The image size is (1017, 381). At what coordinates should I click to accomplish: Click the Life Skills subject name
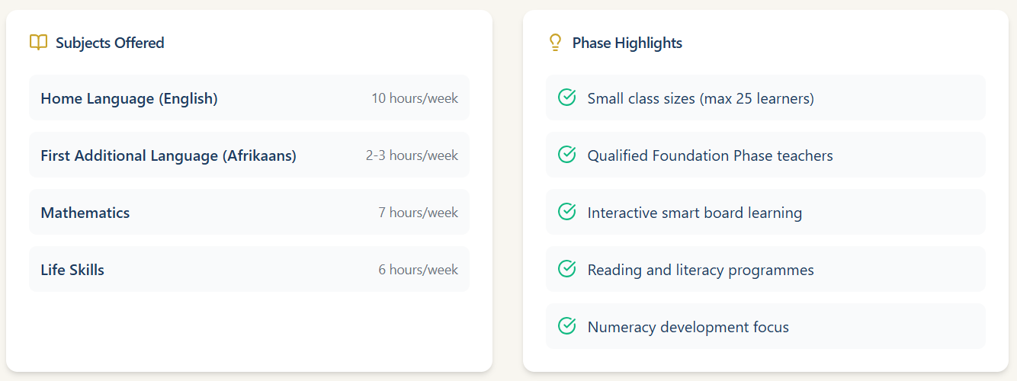click(72, 270)
